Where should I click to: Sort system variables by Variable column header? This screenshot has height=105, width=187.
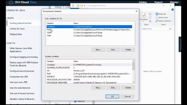50,61
